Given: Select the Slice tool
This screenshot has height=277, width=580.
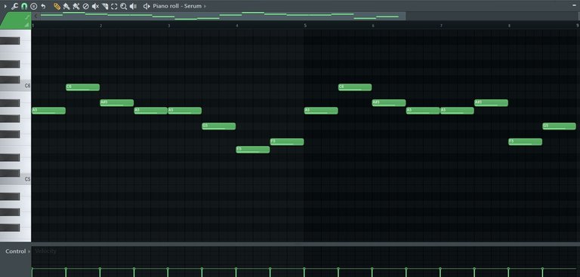Looking at the screenshot, I should click(105, 6).
